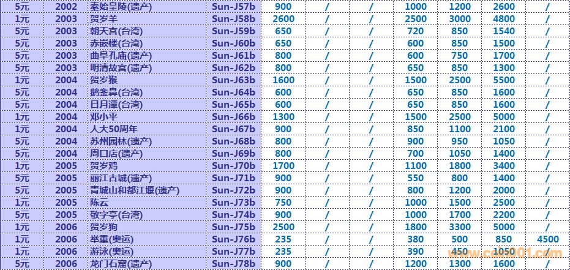Select the Sun-J66b catalog number cell
This screenshot has width=570, height=270.
pos(233,117)
